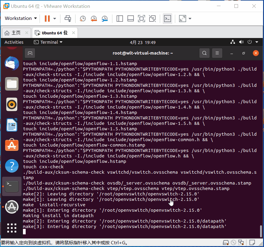This screenshot has height=247, width=264.
Task: Toggle the library sidebar panel
Action: [x=120, y=18]
